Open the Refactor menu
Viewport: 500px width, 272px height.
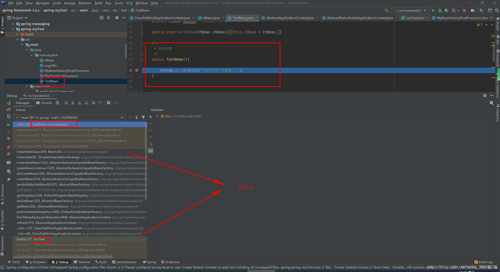point(85,3)
